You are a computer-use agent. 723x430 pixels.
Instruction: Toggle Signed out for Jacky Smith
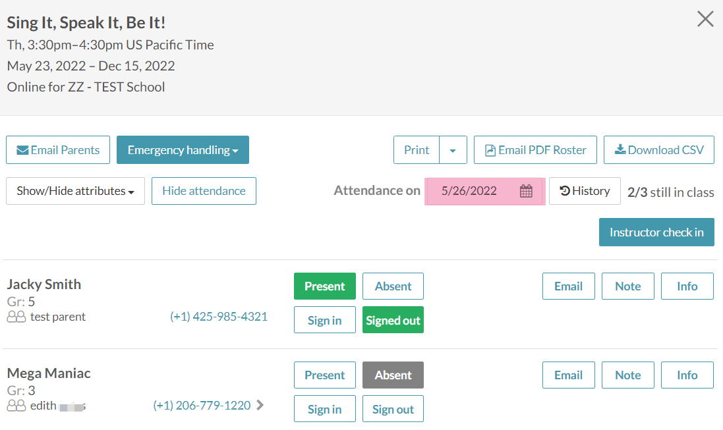[x=393, y=320]
